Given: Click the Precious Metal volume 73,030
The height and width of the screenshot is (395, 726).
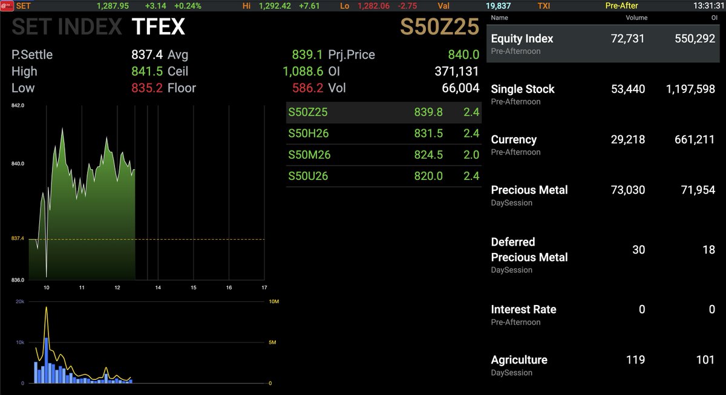Looking at the screenshot, I should point(628,190).
